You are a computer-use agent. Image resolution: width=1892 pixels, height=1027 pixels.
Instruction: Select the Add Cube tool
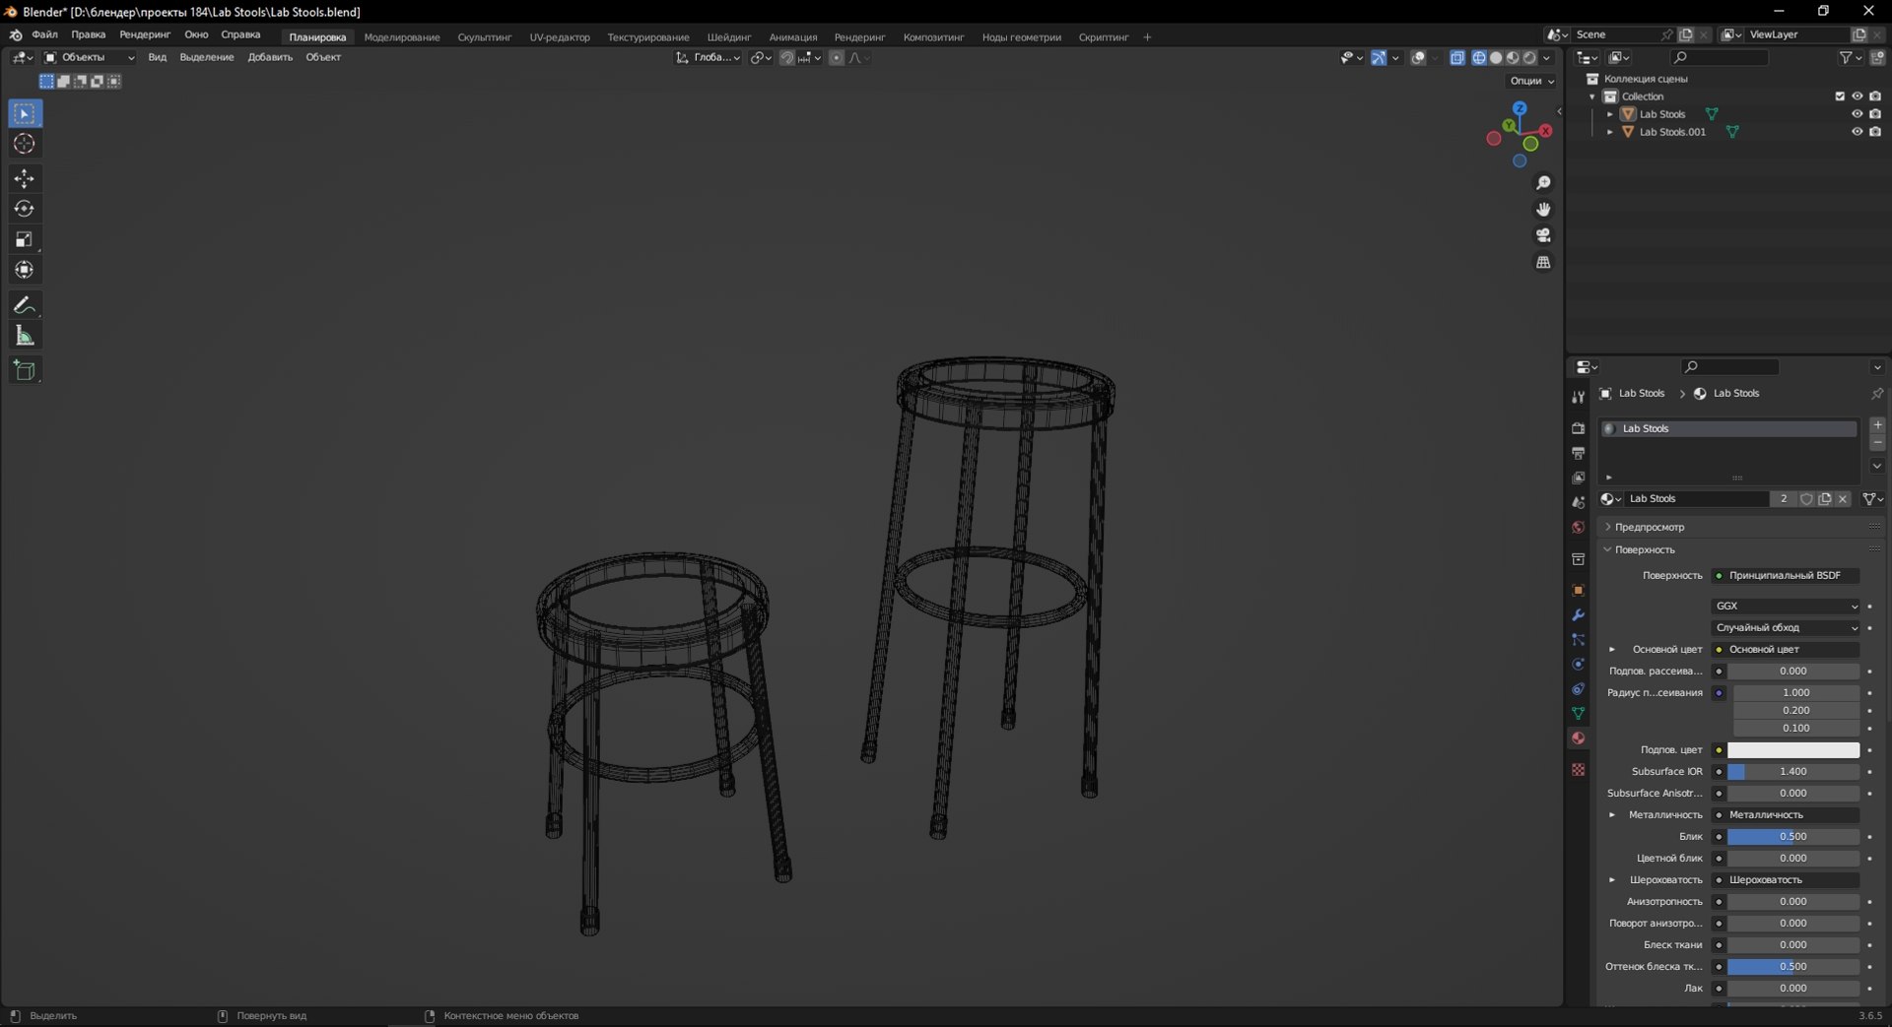point(25,370)
